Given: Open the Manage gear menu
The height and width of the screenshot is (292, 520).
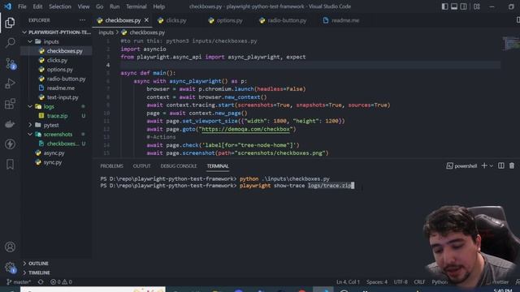Looking at the screenshot, I should click(10, 267).
